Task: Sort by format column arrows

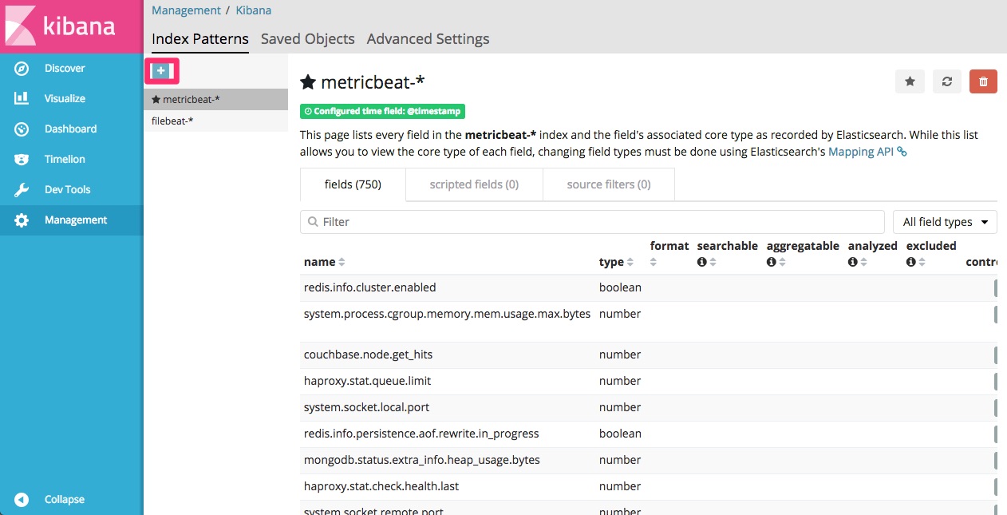Action: (x=654, y=262)
